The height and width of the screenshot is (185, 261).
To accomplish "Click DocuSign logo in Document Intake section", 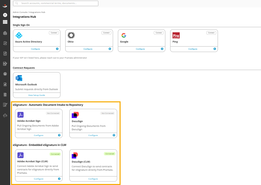I will tap(75, 115).
